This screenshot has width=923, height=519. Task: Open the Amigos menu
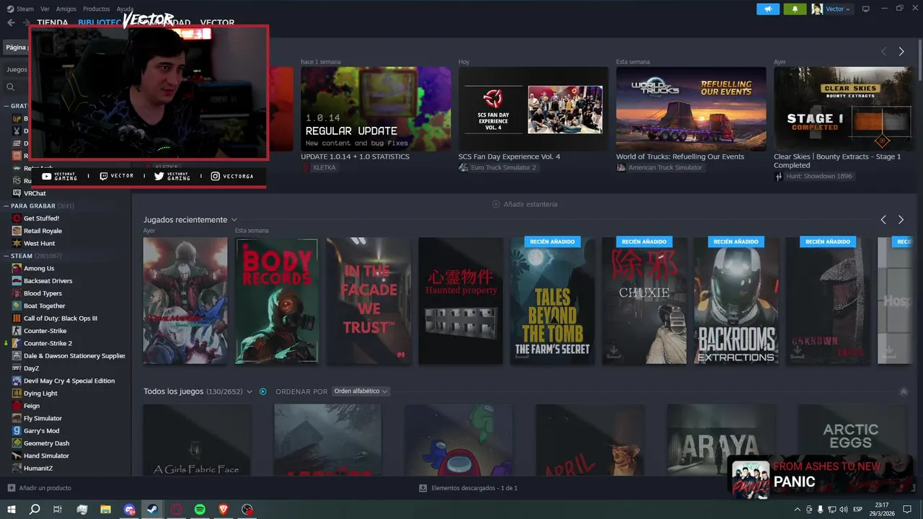[66, 9]
